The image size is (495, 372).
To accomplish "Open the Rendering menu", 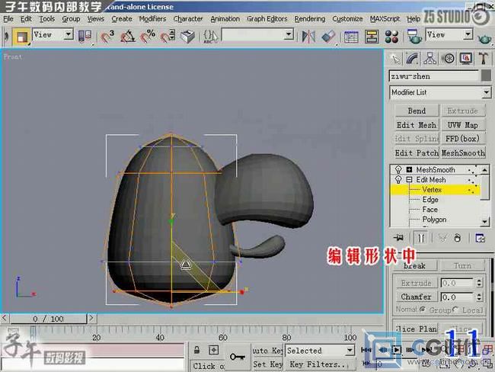I will (310, 19).
